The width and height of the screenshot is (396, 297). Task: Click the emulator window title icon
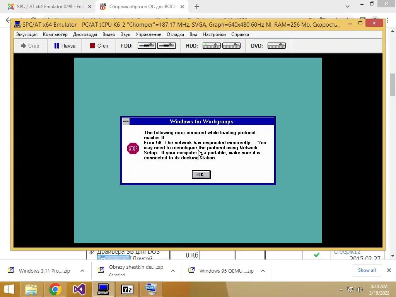pyautogui.click(x=17, y=24)
